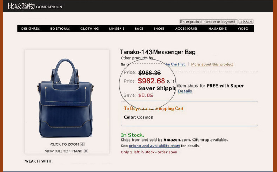Open the DESIGNRES menu item

(x=31, y=29)
